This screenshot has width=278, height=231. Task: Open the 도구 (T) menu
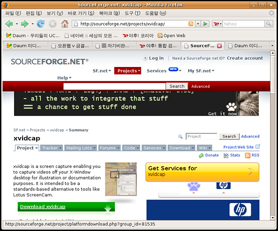(x=132, y=13)
